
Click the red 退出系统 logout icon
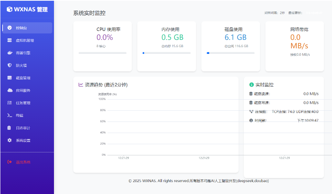[x=10, y=162]
